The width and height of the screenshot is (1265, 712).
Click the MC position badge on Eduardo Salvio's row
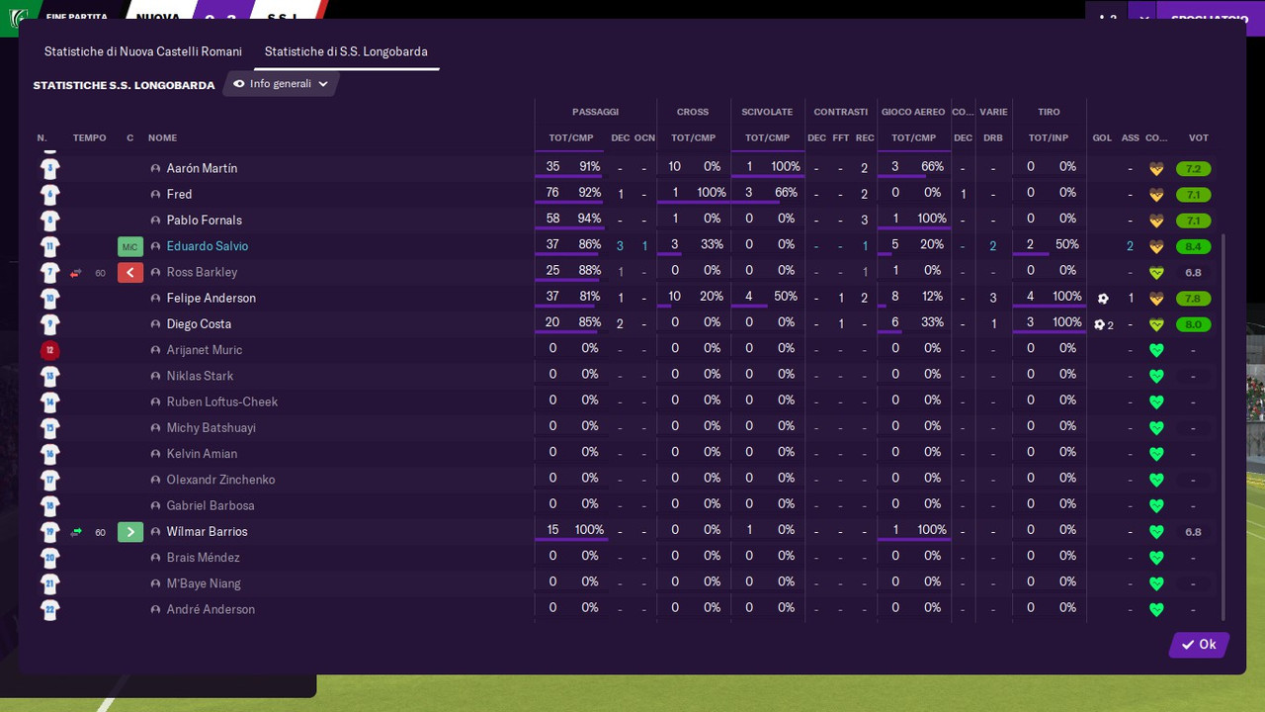click(x=130, y=246)
